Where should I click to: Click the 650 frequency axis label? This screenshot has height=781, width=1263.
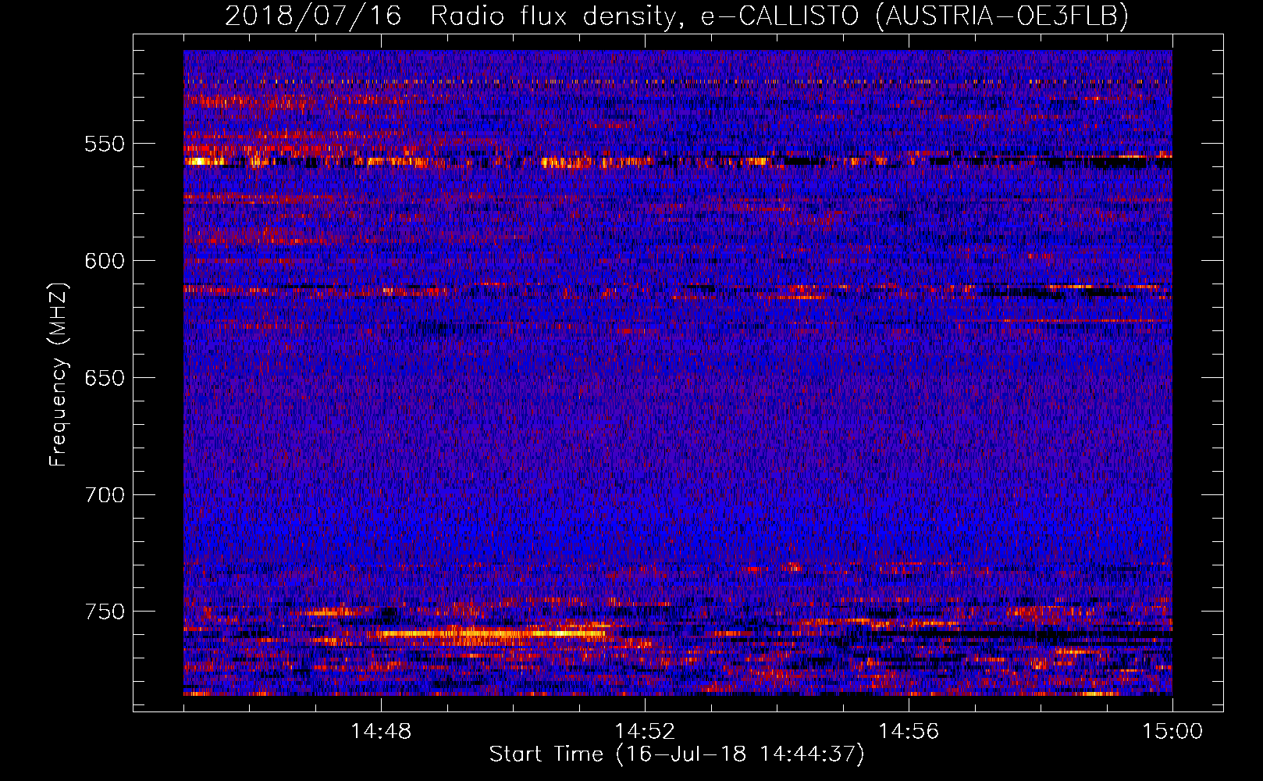point(104,378)
